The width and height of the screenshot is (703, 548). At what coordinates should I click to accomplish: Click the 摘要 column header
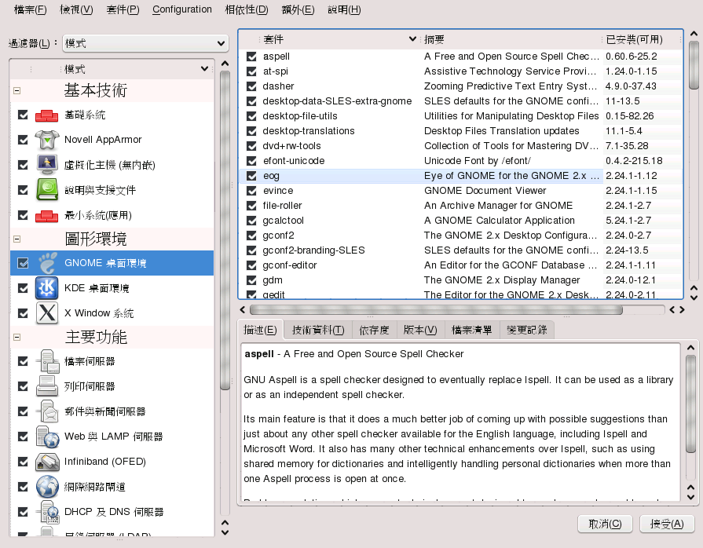[x=511, y=39]
